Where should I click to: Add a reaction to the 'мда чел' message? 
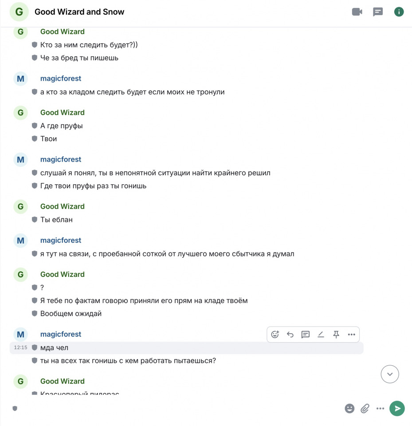(x=275, y=334)
